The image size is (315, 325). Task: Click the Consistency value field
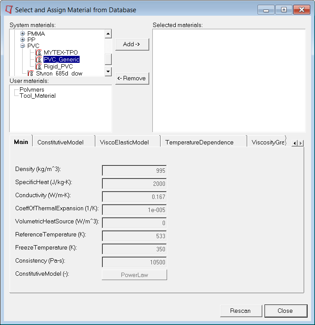pyautogui.click(x=134, y=262)
